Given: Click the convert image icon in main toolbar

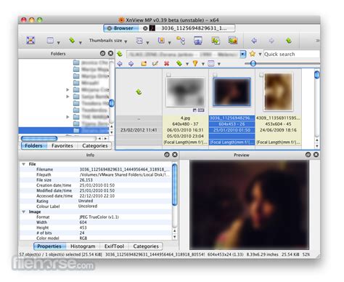Looking at the screenshot, I should [x=216, y=41].
